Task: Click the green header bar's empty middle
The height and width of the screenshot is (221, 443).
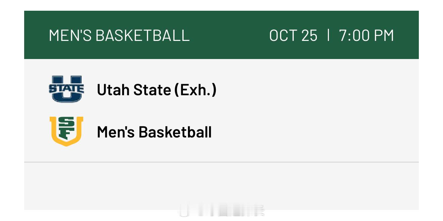Action: click(228, 35)
